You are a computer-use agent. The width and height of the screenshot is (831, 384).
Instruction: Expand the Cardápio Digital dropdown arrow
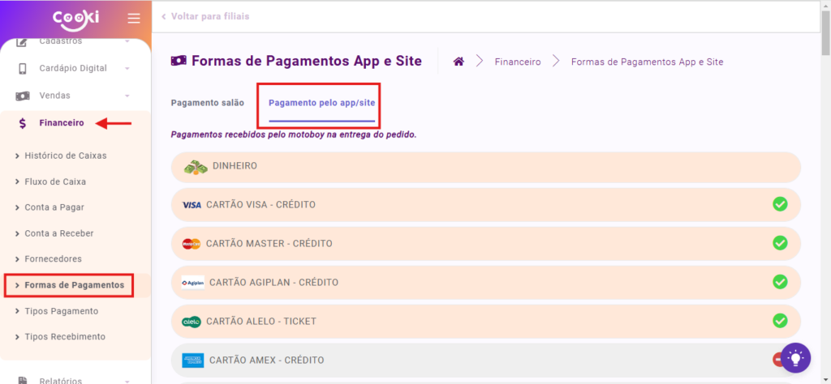point(127,69)
